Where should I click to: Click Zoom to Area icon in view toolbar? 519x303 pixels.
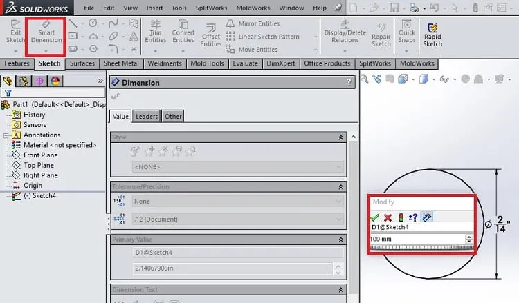365,79
